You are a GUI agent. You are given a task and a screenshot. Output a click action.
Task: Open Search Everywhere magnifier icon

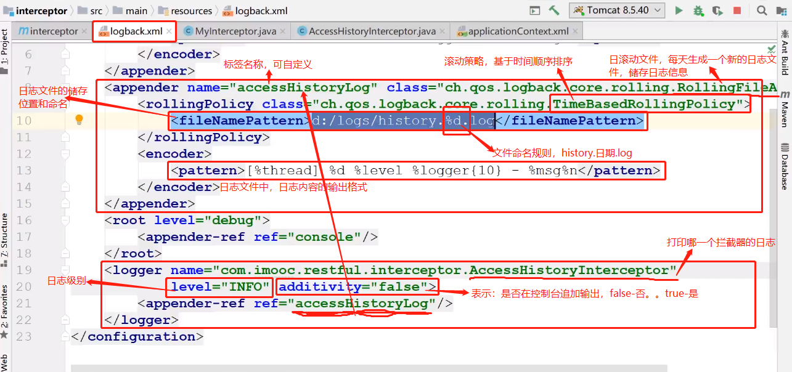click(762, 10)
